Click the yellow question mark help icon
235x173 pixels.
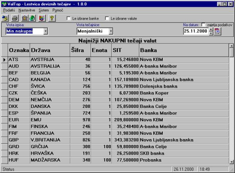[x=52, y=18]
